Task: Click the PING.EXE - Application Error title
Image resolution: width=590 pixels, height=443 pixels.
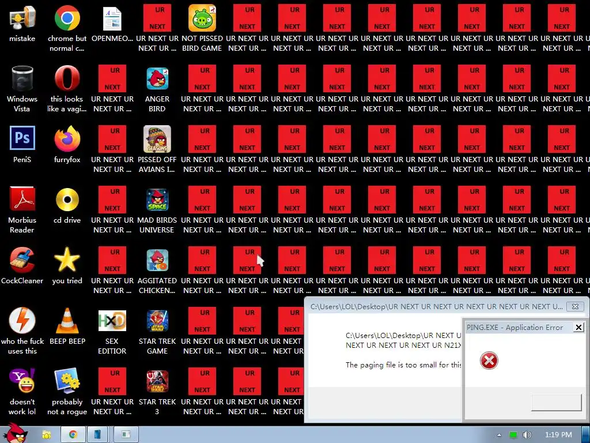Action: (x=515, y=328)
